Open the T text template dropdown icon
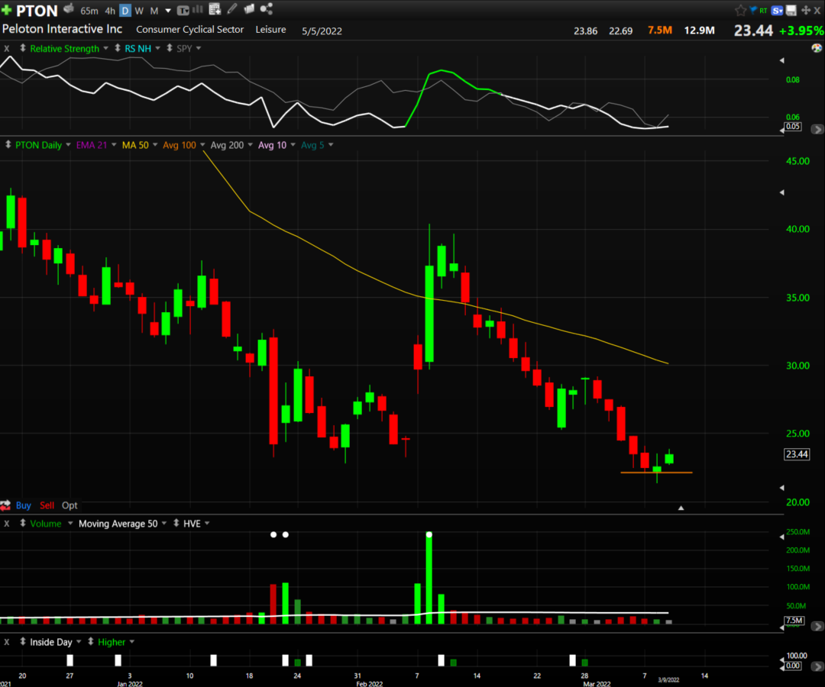This screenshot has width=825, height=687. click(x=183, y=11)
